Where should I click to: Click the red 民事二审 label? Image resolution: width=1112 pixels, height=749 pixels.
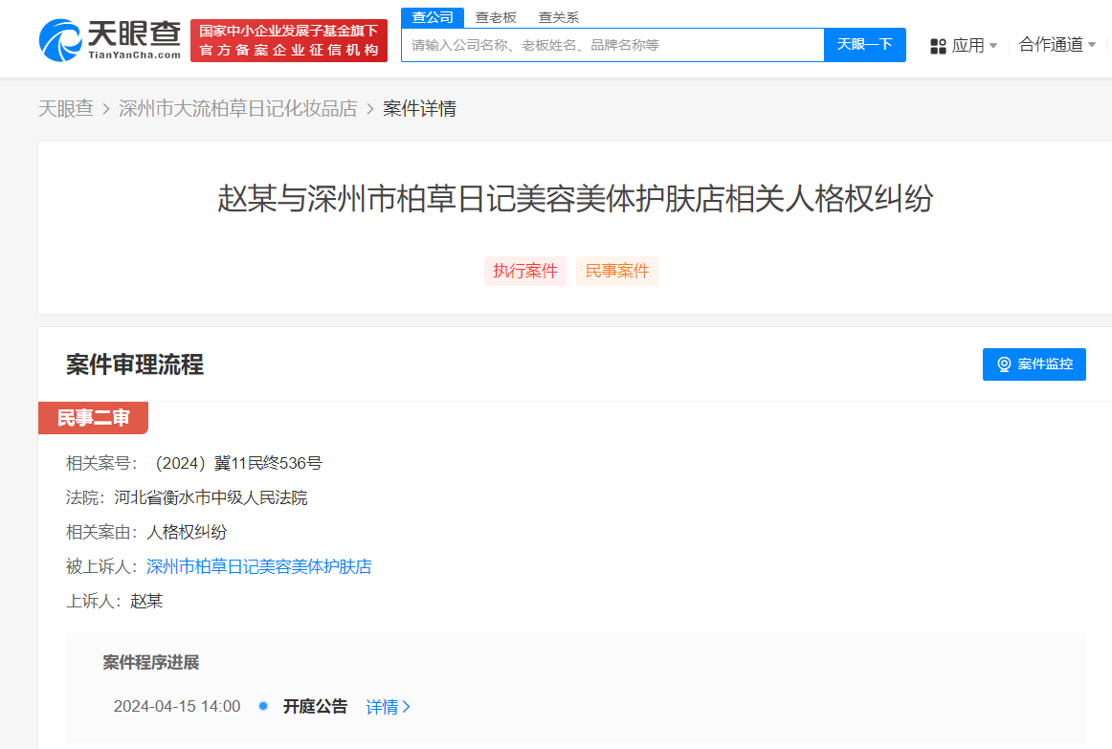click(x=93, y=417)
